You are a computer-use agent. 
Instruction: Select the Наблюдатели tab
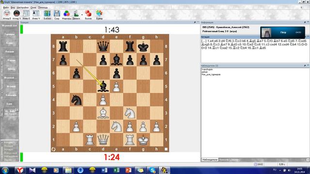(x=210, y=159)
